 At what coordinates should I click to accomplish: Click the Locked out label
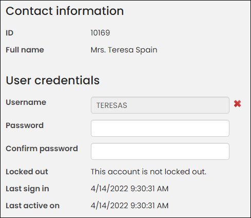(27, 172)
